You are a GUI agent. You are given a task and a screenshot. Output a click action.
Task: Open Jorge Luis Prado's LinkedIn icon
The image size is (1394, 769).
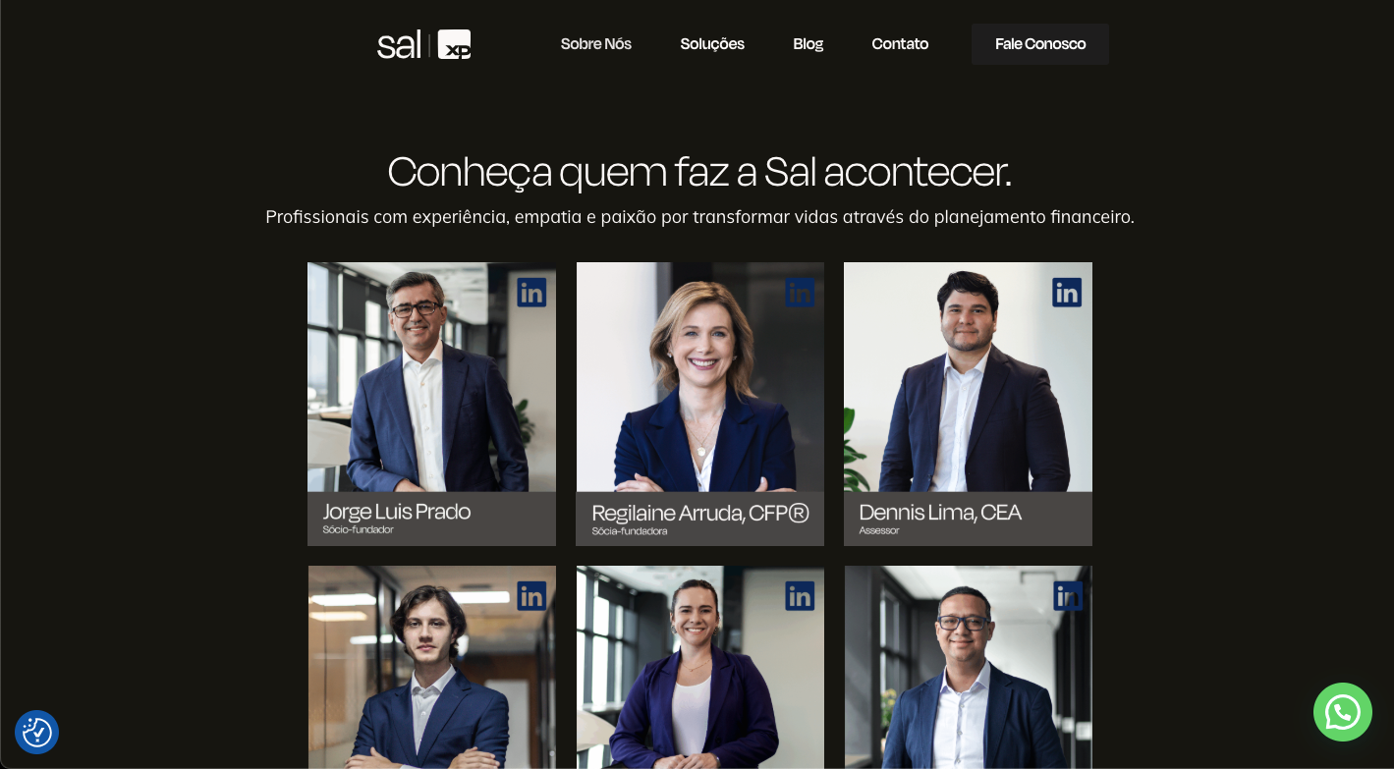pyautogui.click(x=531, y=293)
